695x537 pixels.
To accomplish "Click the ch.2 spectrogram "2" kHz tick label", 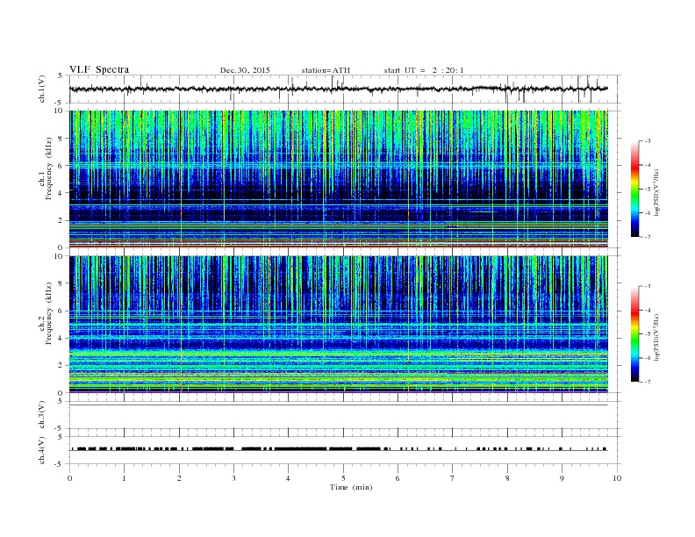I will (x=61, y=366).
